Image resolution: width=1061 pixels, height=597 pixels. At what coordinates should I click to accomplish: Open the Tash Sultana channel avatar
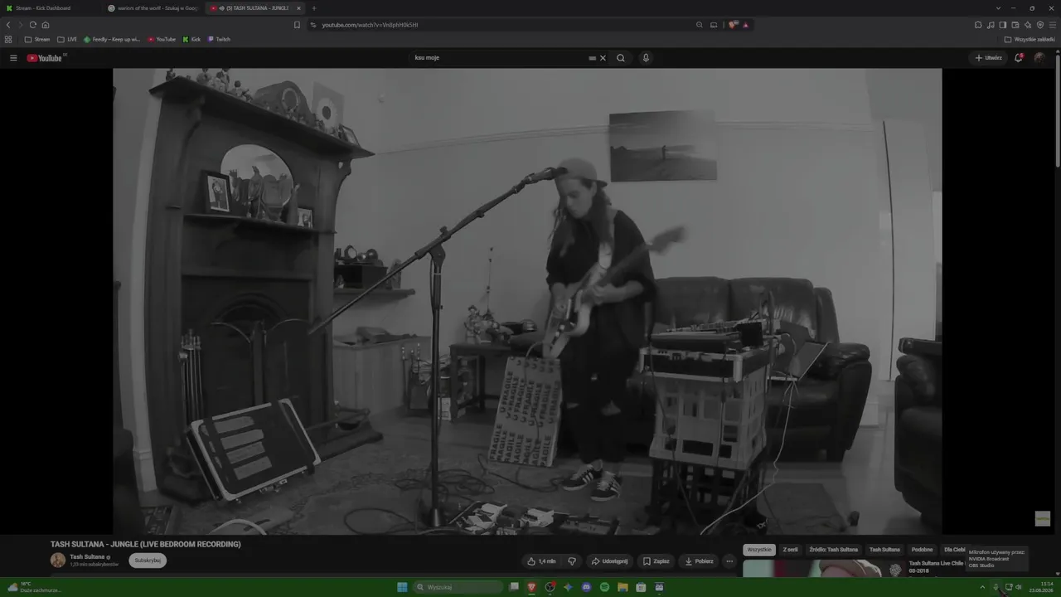[x=58, y=561]
